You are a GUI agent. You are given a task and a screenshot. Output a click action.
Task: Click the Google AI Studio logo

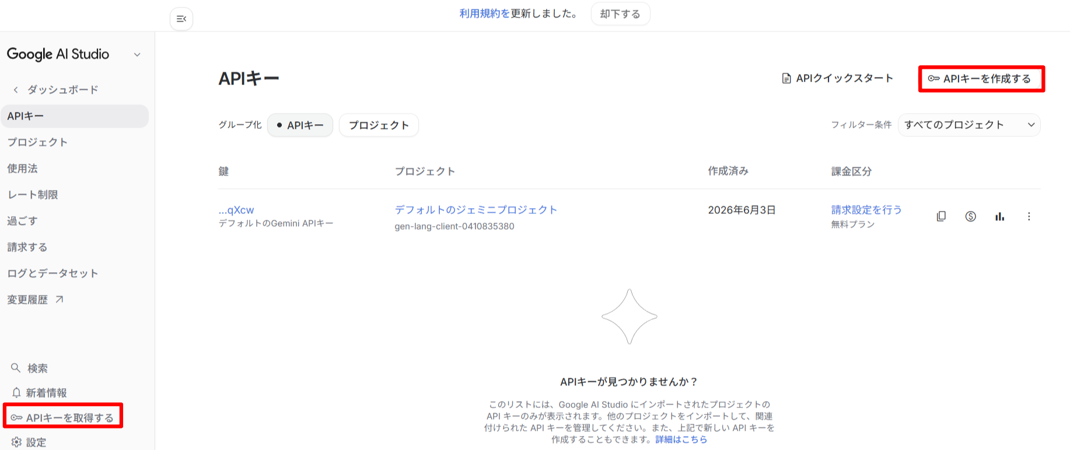[58, 54]
